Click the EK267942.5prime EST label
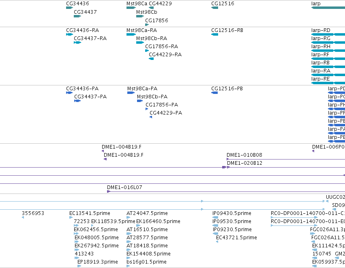 (x=96, y=246)
